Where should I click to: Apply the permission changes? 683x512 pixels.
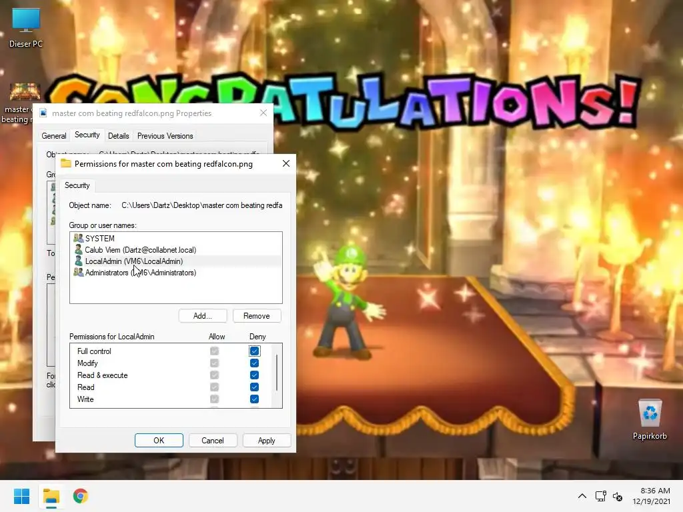[266, 440]
